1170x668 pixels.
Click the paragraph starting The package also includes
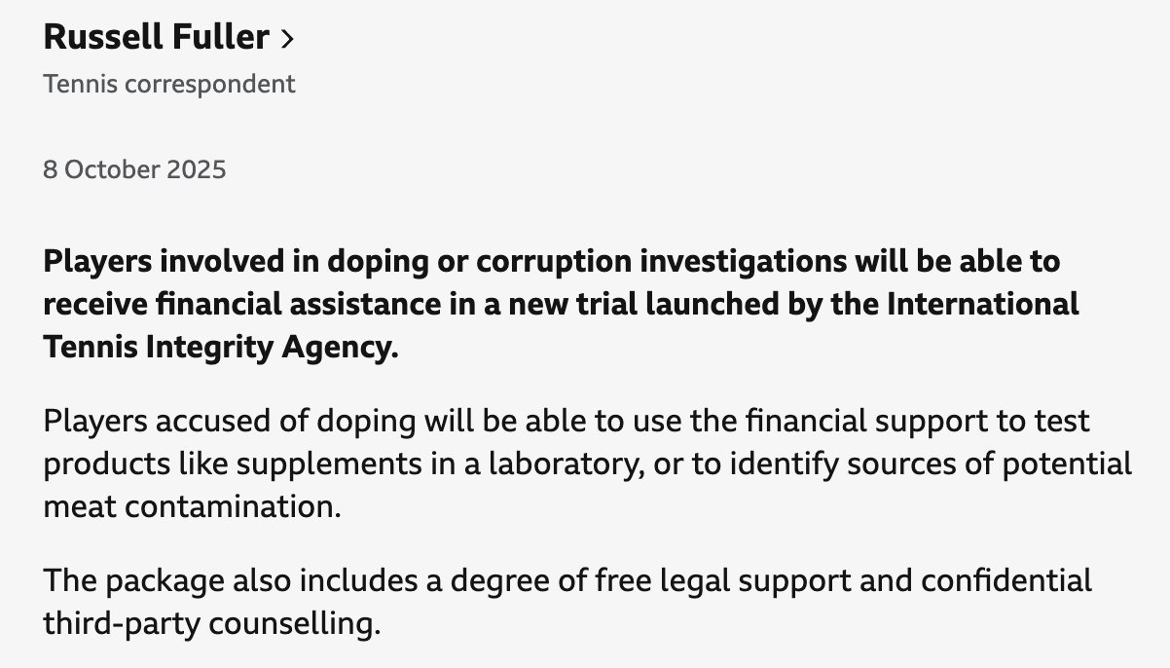567,603
